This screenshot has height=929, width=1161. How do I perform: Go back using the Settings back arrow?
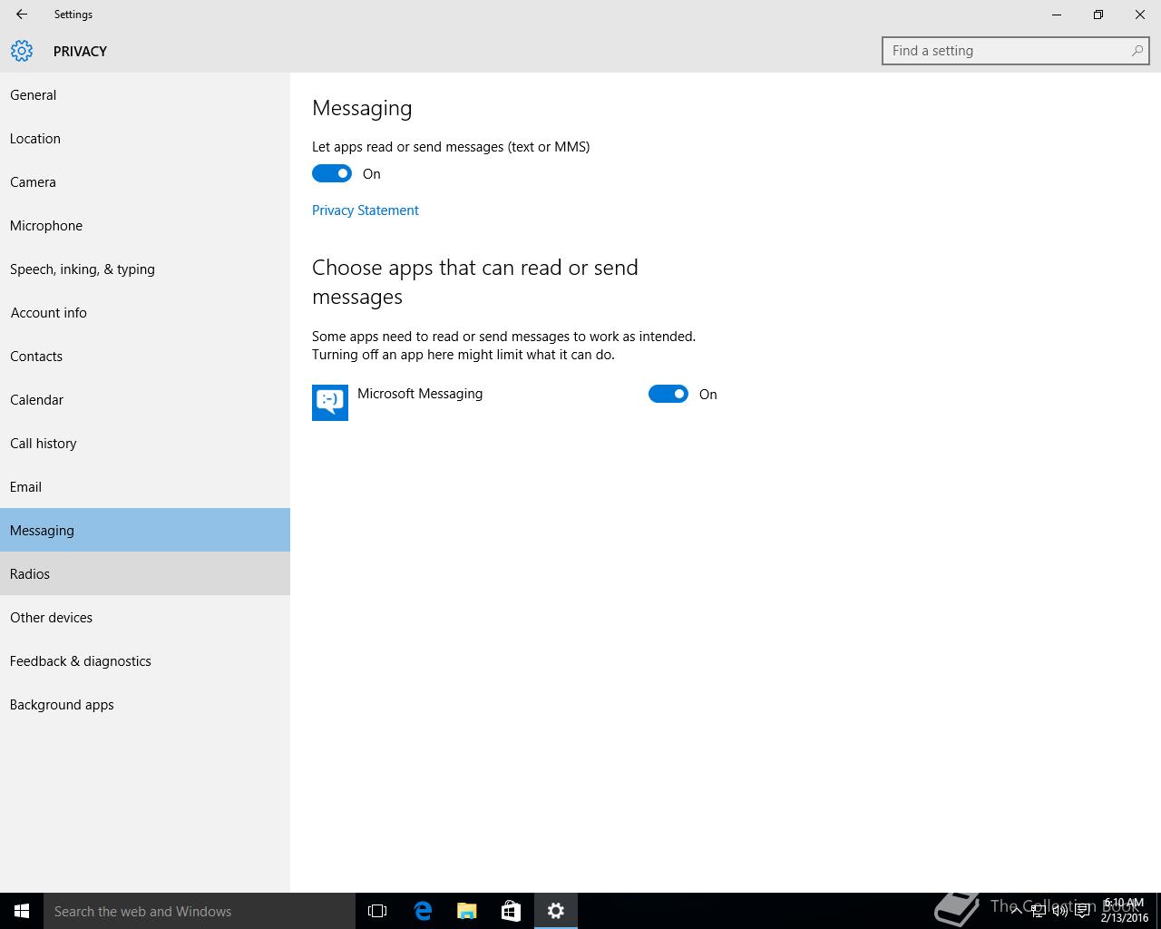coord(22,15)
